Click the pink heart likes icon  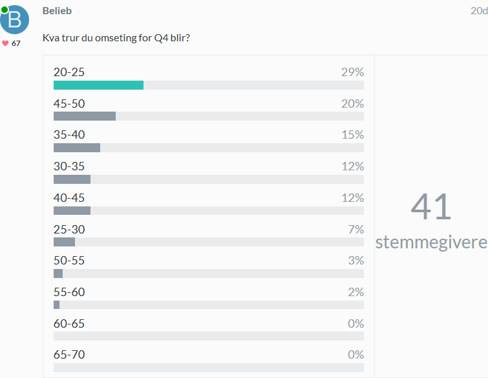[5, 43]
